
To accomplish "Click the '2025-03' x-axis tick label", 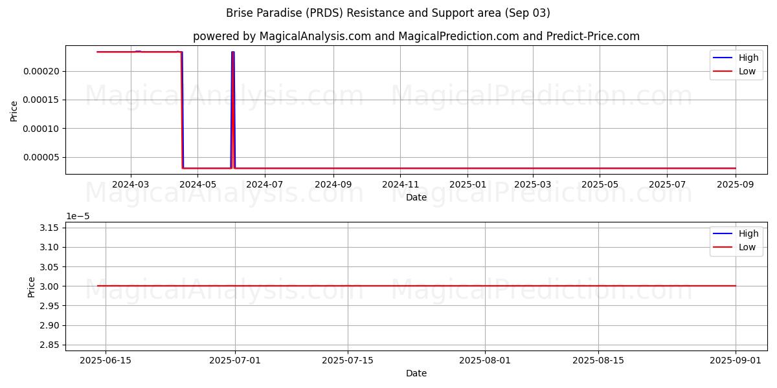I will pyautogui.click(x=533, y=184).
